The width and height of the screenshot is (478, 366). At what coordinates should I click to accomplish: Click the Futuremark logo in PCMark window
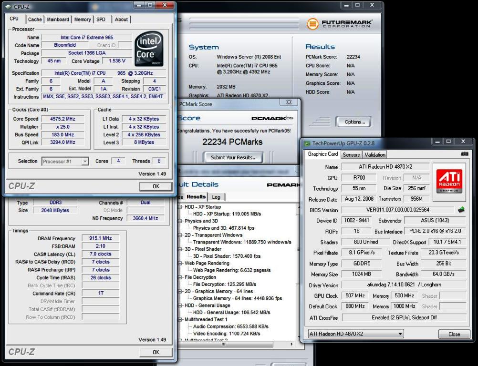coord(339,23)
